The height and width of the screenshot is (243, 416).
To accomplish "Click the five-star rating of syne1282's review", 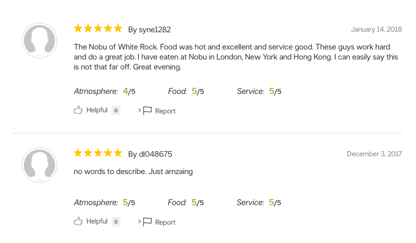I will click(98, 28).
